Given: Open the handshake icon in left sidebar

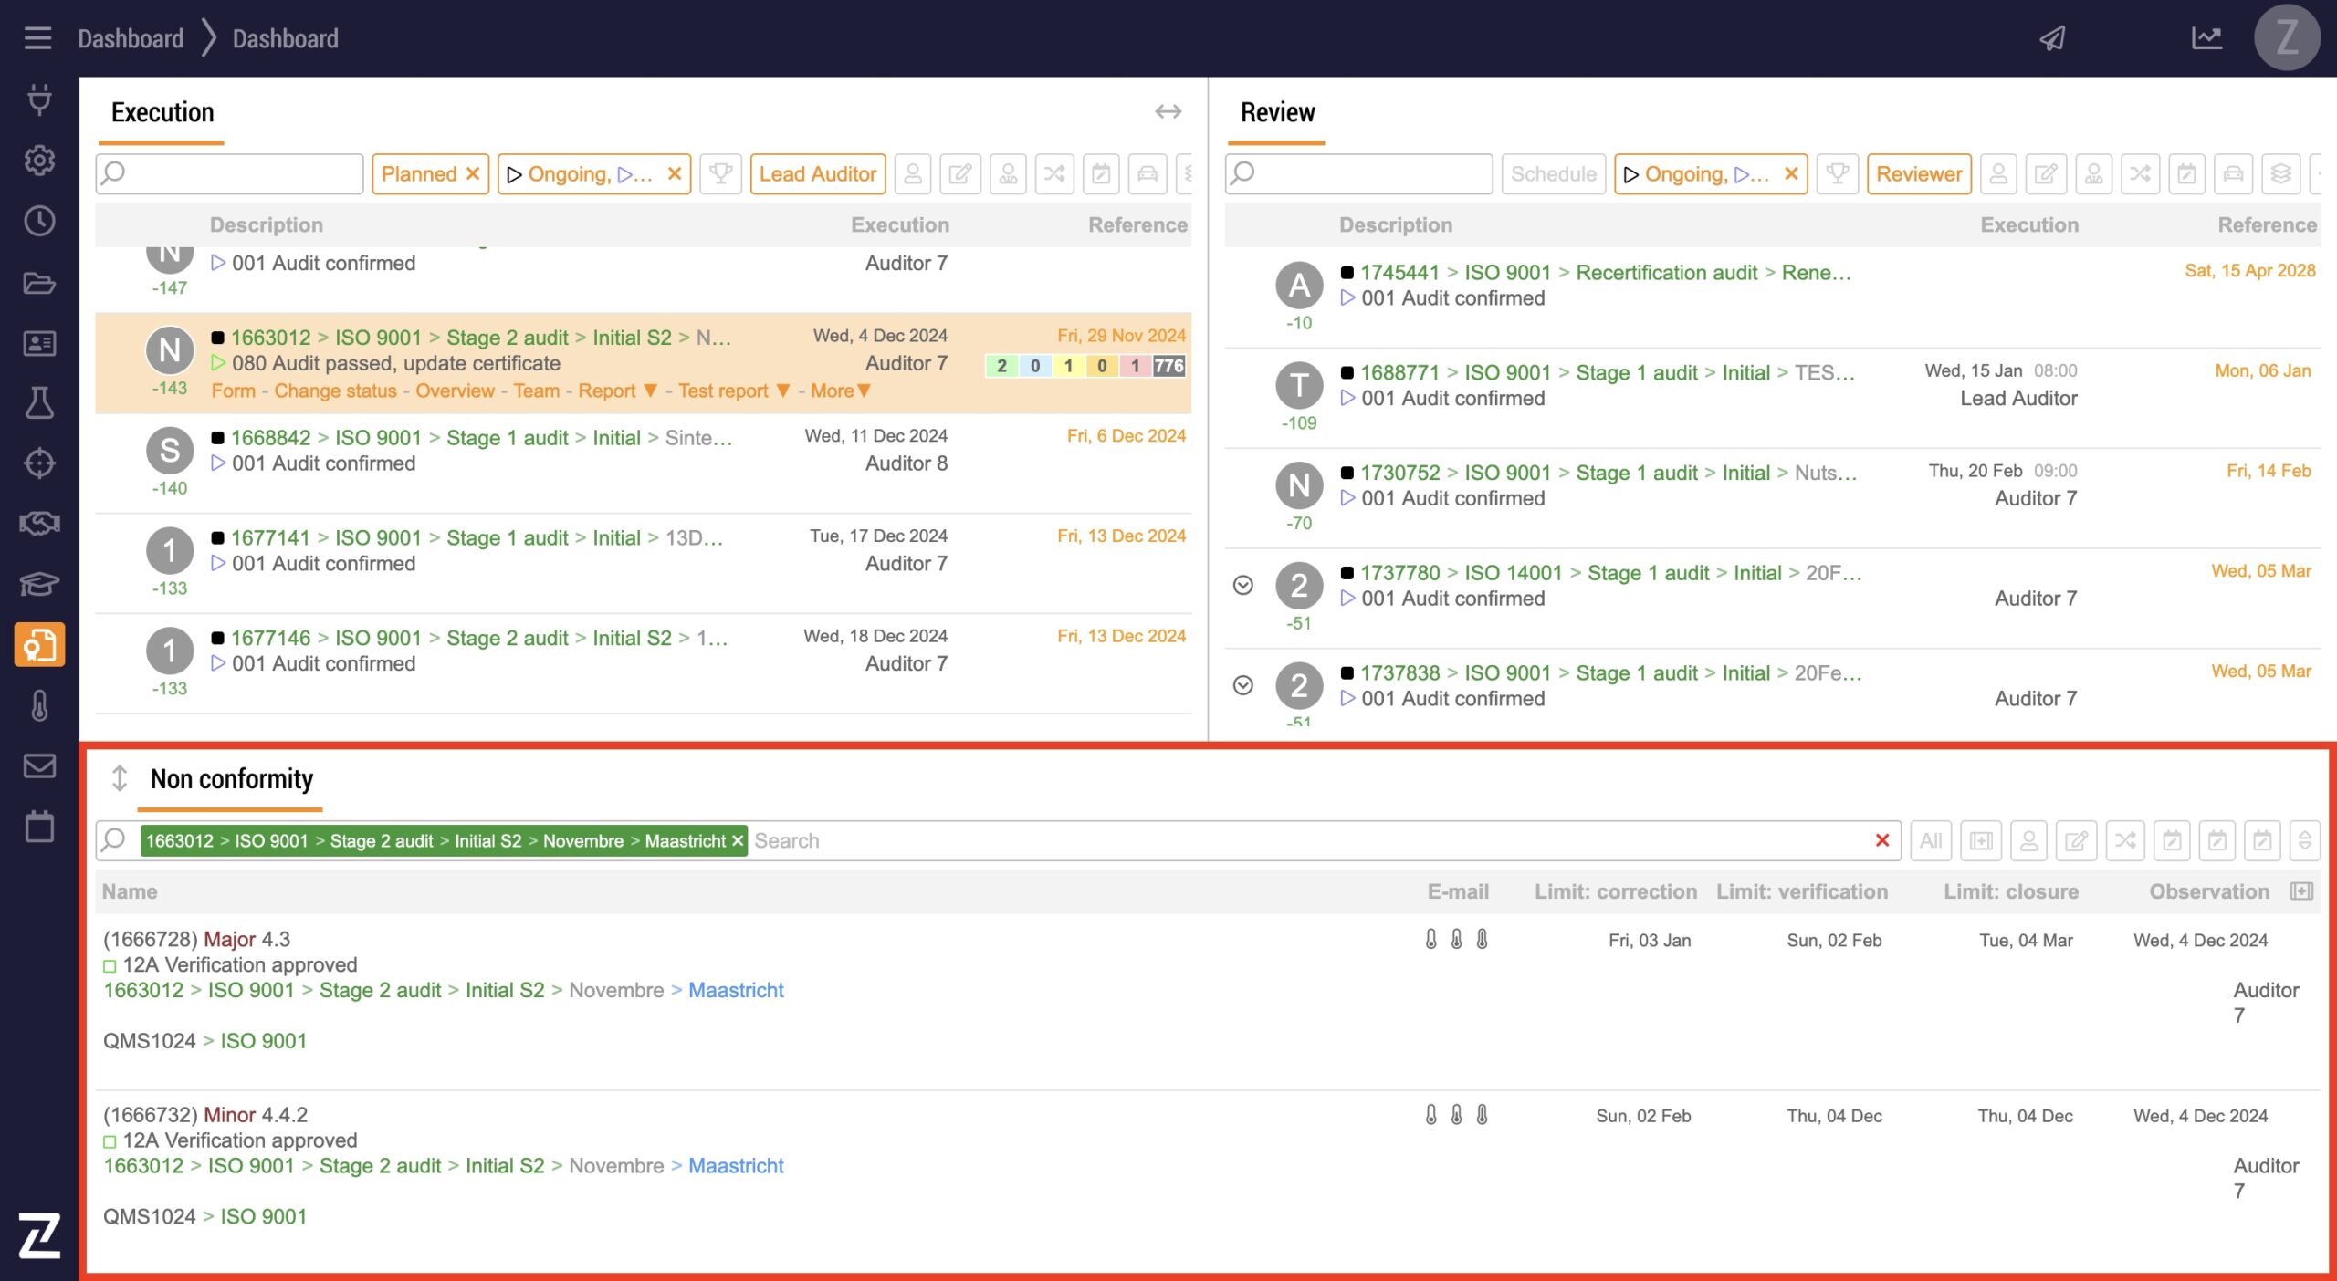Looking at the screenshot, I should 39,523.
